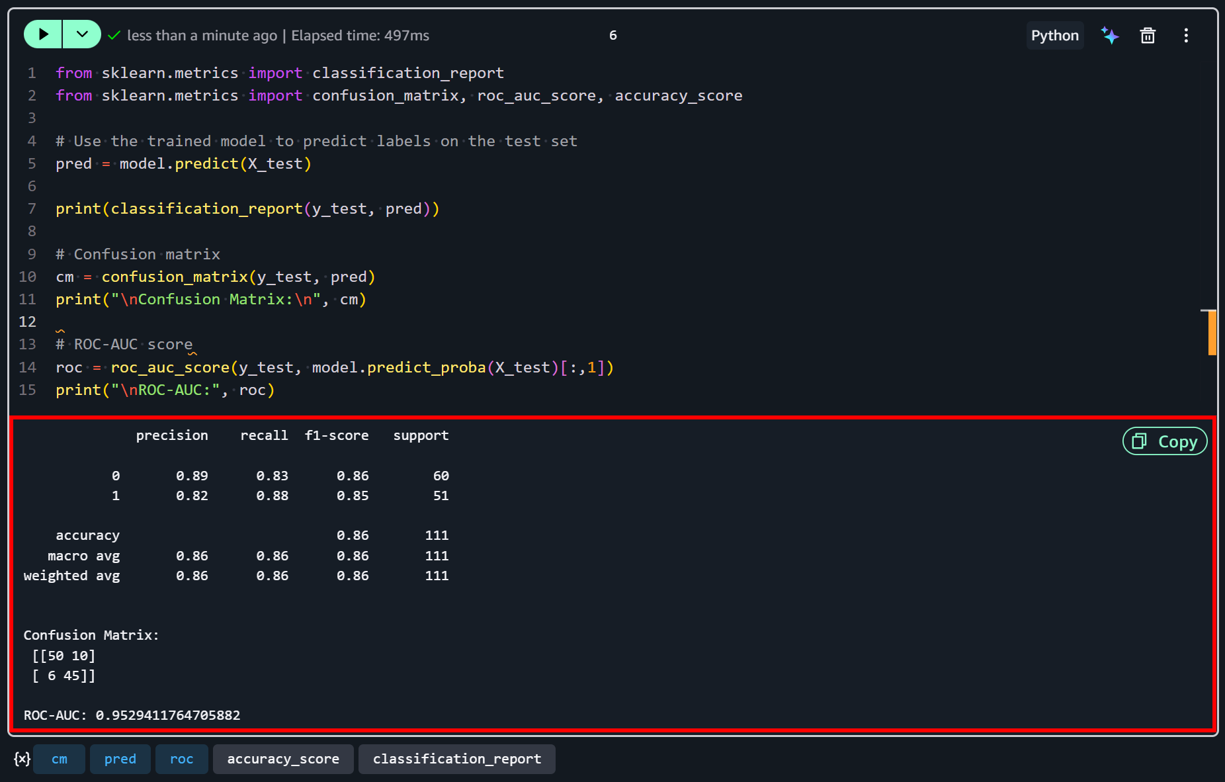This screenshot has height=782, width=1225.
Task: Place cursor on line 12 of code
Action: click(331, 322)
